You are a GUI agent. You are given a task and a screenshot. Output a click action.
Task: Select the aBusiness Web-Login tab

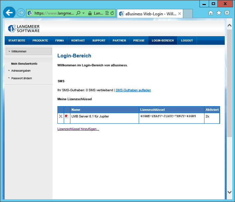(150, 14)
